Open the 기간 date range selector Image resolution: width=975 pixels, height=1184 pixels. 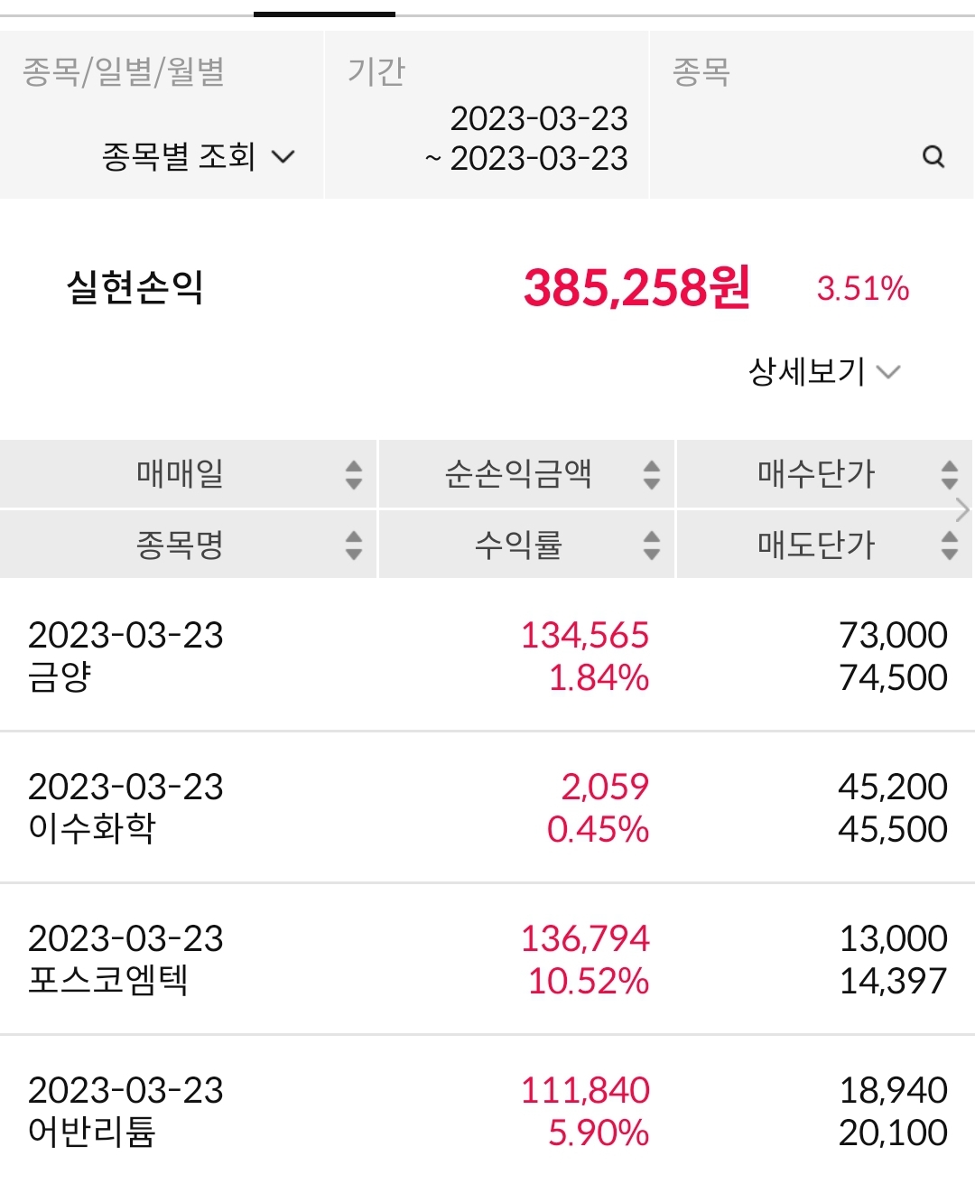[526, 138]
